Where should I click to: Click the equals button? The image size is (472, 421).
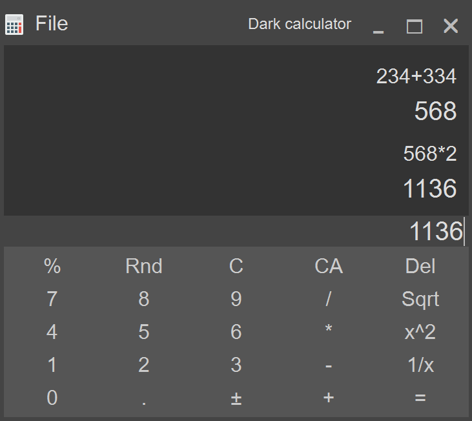pyautogui.click(x=420, y=398)
